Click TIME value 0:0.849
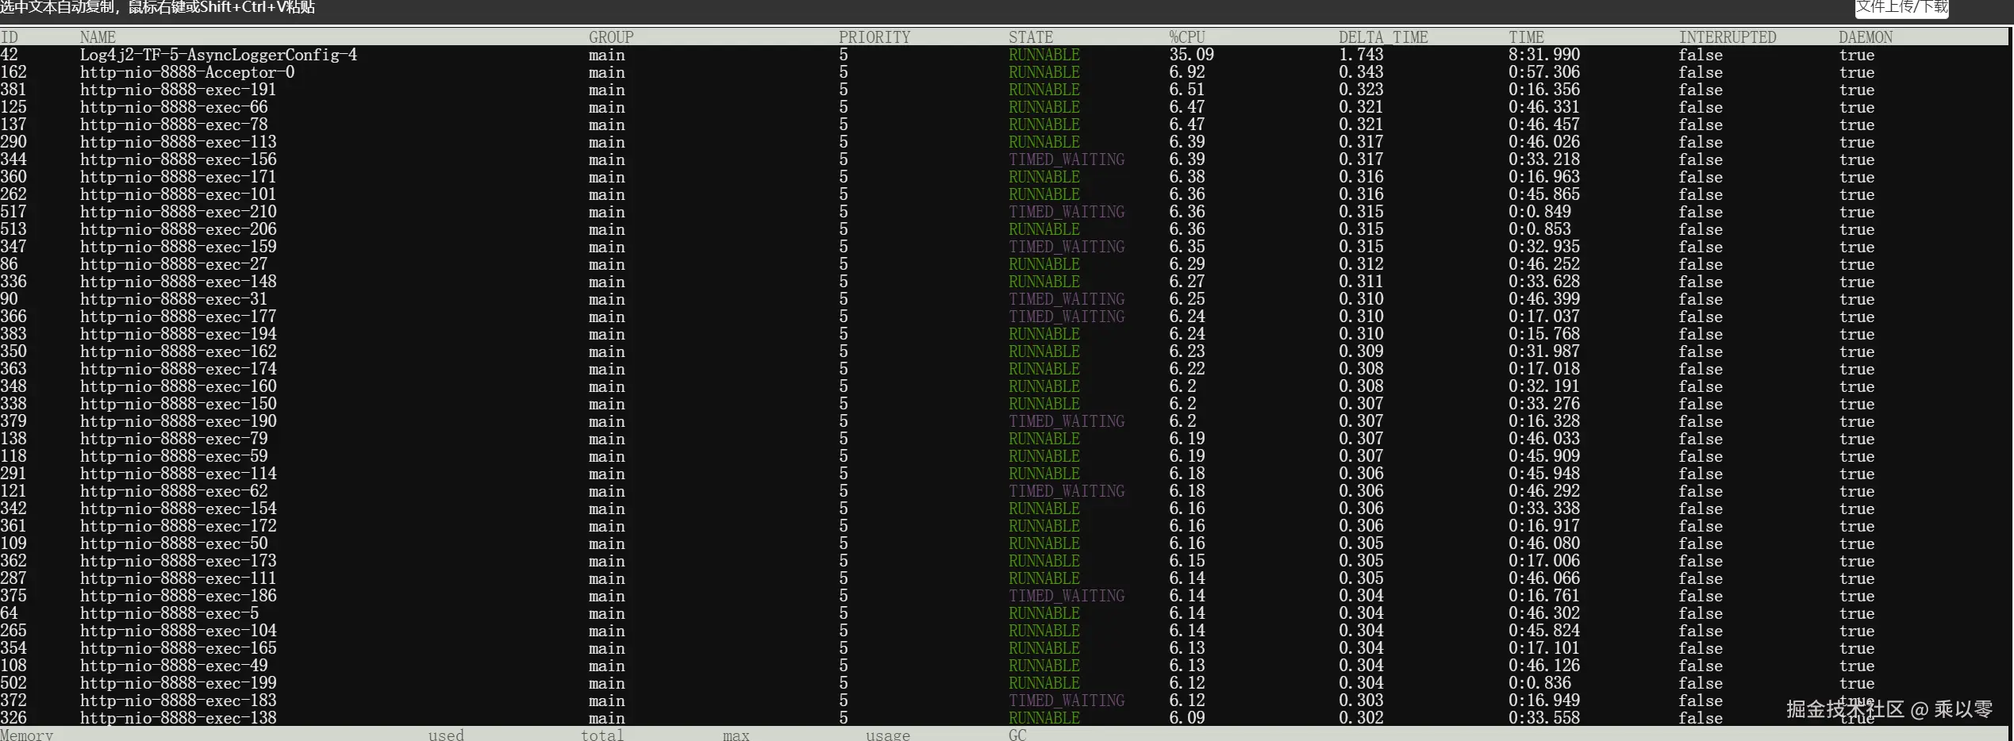Screen dimensions: 2014x741 click(x=1539, y=212)
